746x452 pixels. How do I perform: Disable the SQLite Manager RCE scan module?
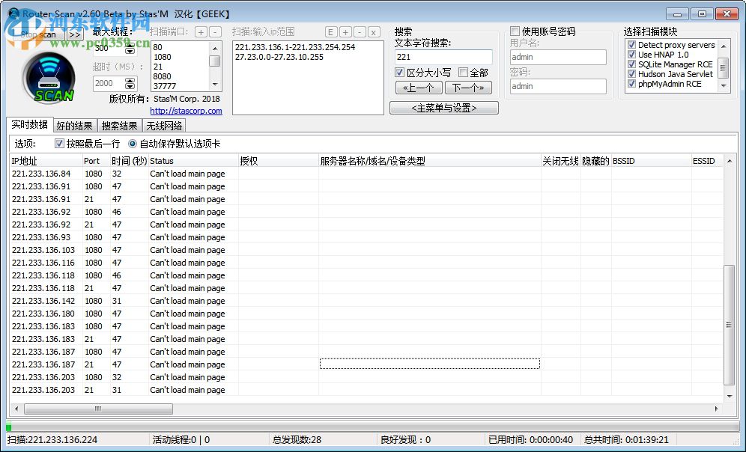coord(631,64)
